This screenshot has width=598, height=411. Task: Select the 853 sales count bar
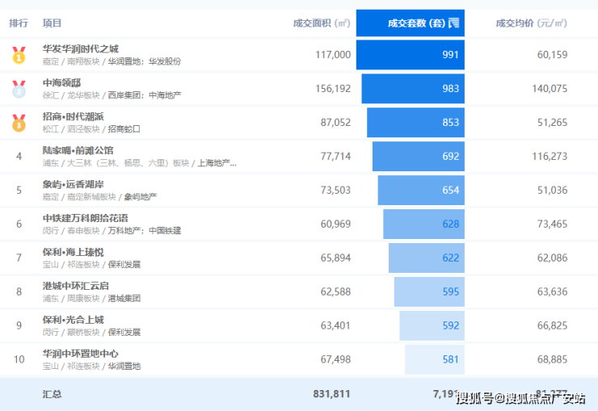pos(415,123)
